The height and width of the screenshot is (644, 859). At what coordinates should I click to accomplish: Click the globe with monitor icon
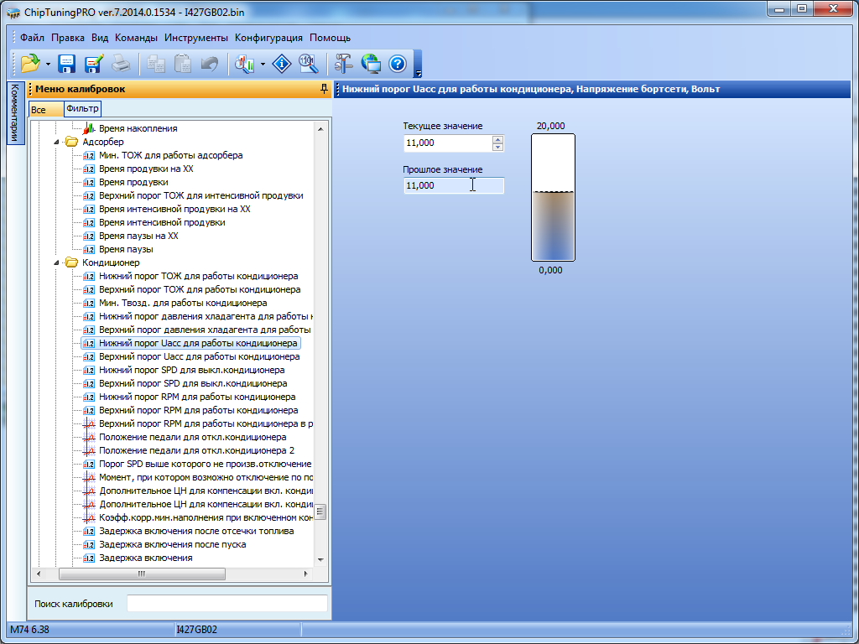pos(371,64)
